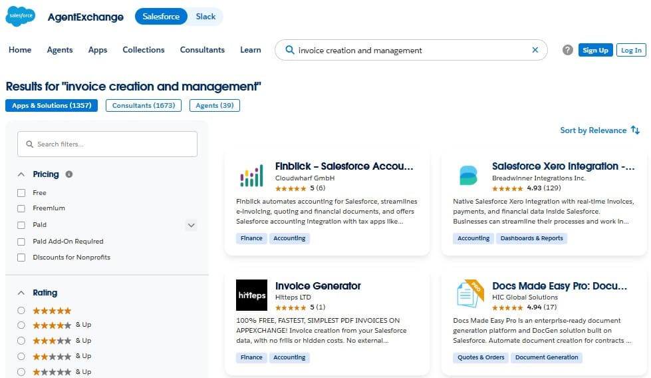Click the Sign Up button
651x378 pixels.
[x=595, y=50]
